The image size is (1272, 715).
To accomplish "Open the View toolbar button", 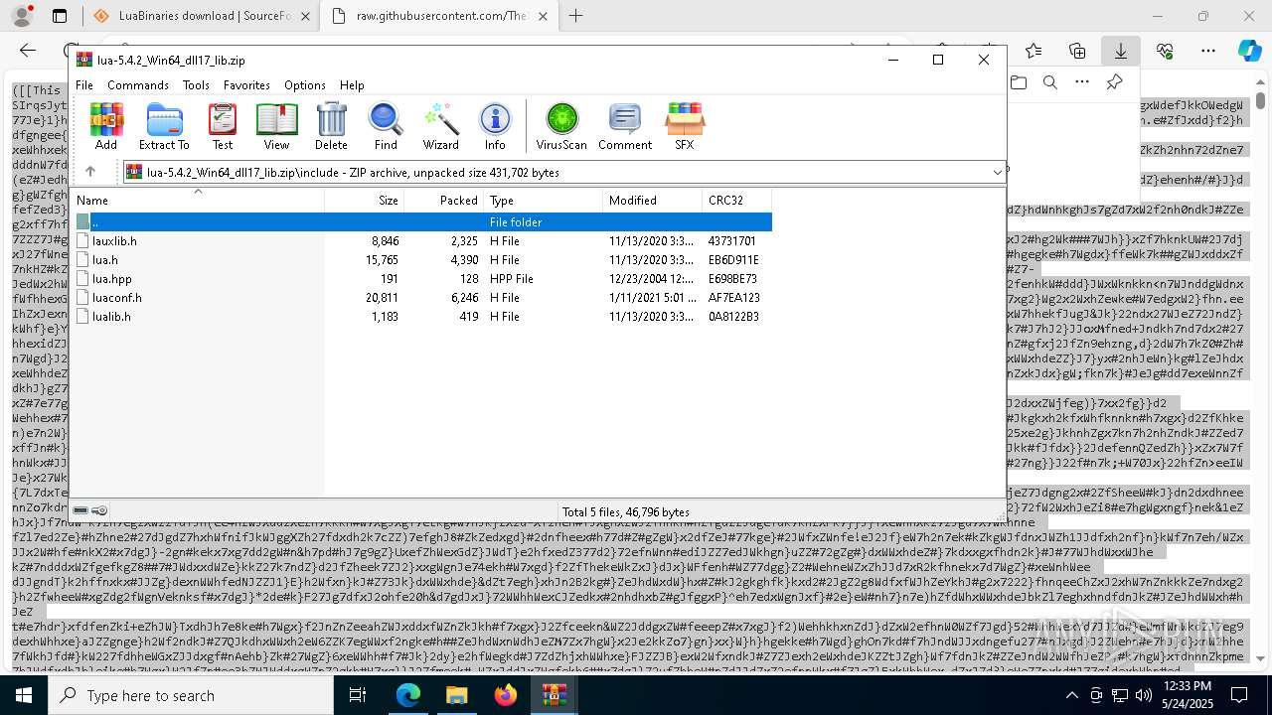I will click(x=276, y=126).
